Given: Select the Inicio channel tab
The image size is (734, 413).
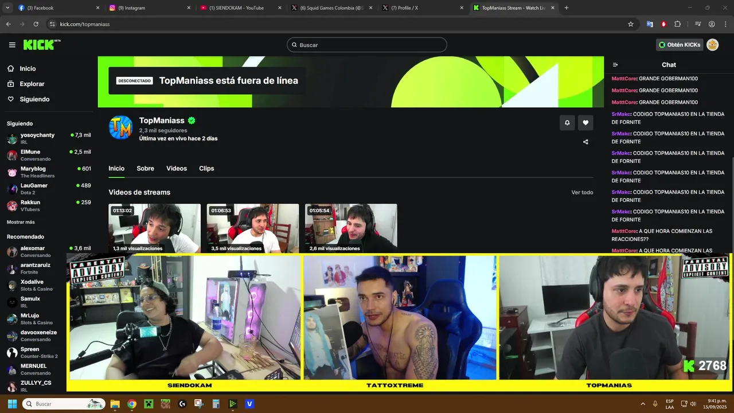Looking at the screenshot, I should [116, 169].
